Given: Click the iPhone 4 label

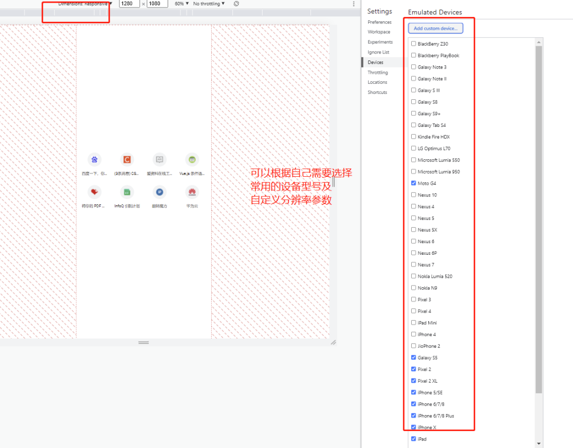Looking at the screenshot, I should 427,334.
